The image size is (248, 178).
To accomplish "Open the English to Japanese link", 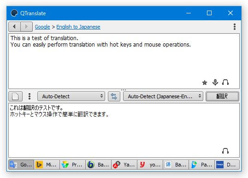I will pos(78,27).
